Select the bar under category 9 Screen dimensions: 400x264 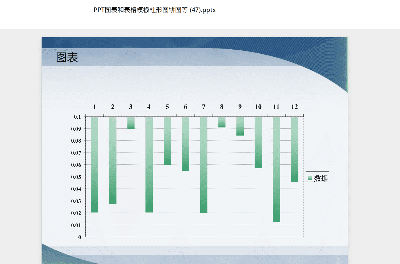click(240, 126)
